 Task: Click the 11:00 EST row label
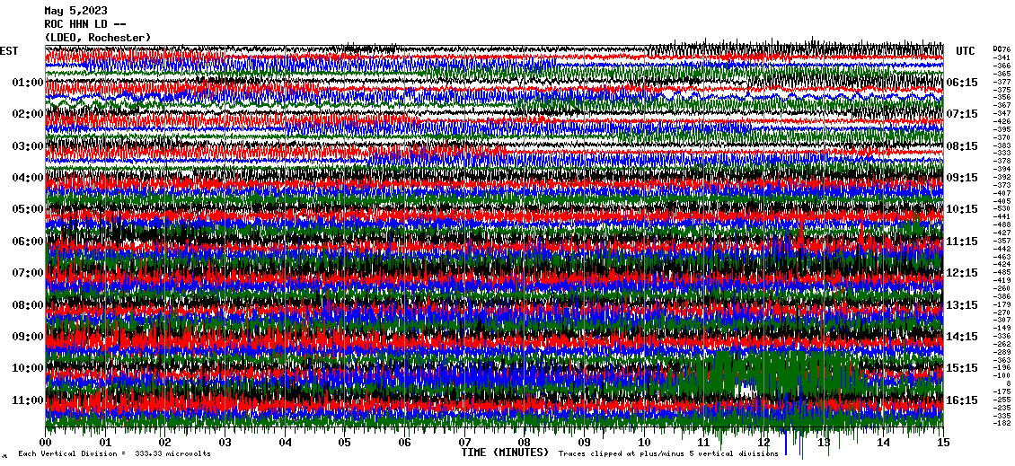point(28,400)
